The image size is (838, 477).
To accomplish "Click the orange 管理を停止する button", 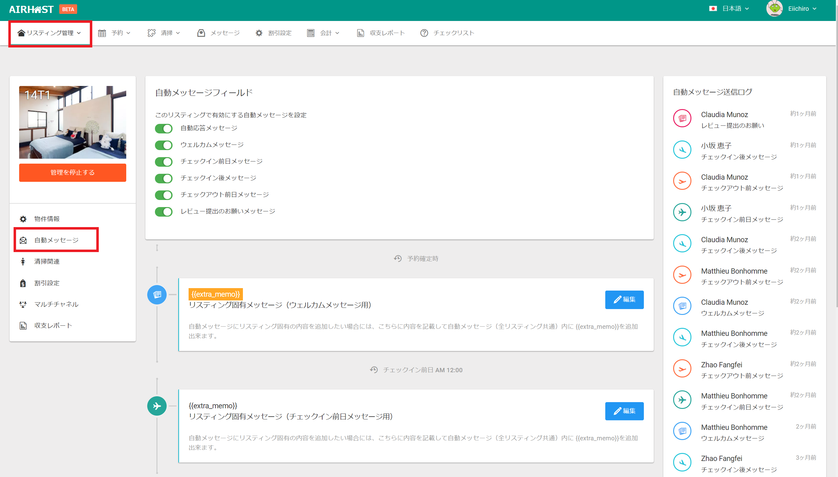I will pyautogui.click(x=73, y=173).
